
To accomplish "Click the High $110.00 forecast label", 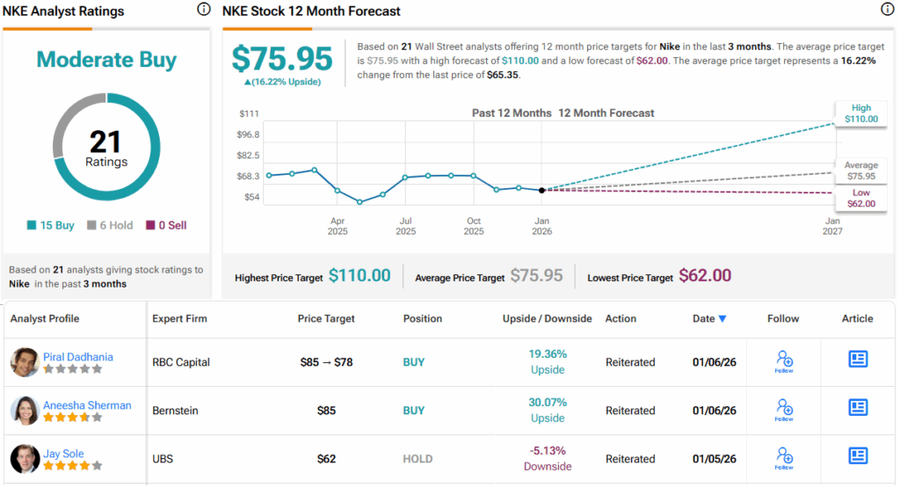I will coord(860,113).
